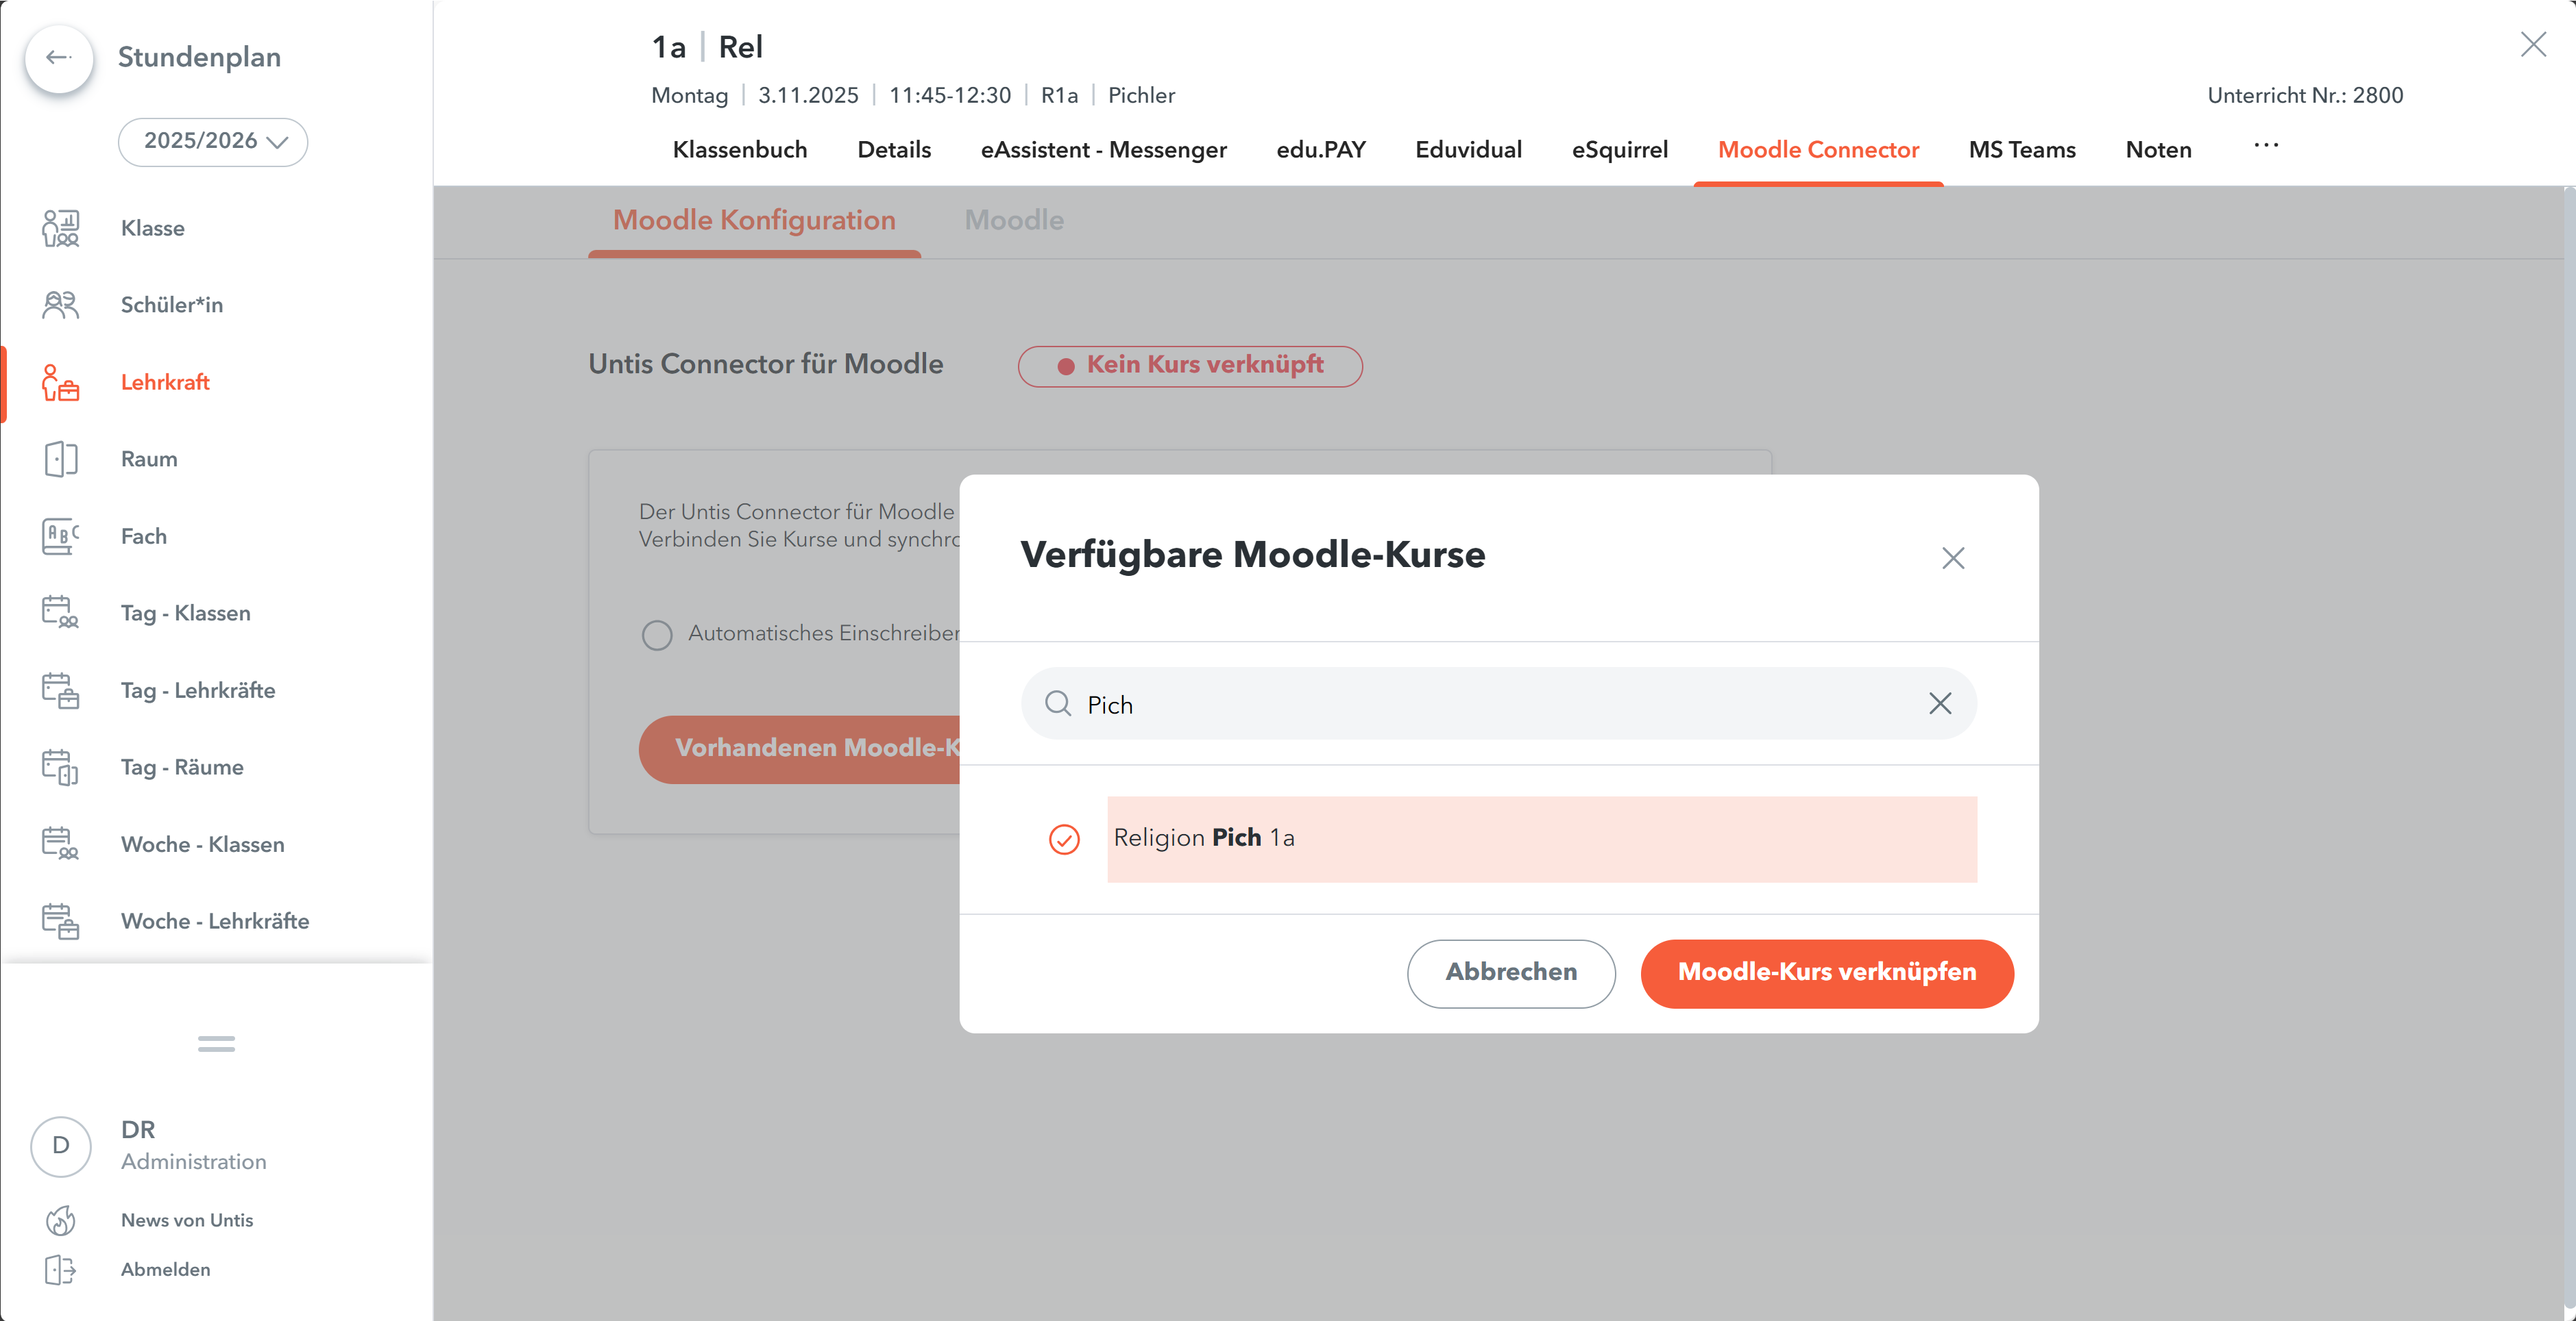Click the Raum door icon

(60, 460)
